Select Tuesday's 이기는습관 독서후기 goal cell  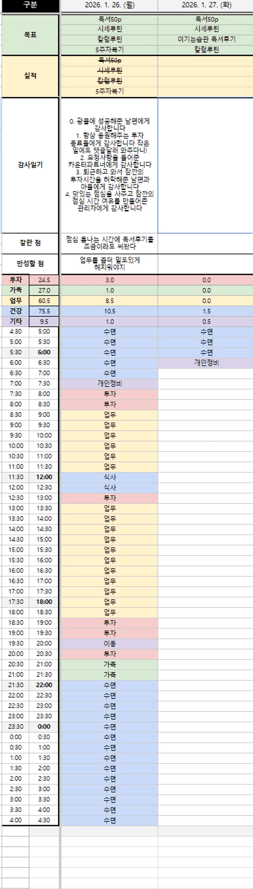pyautogui.click(x=206, y=39)
